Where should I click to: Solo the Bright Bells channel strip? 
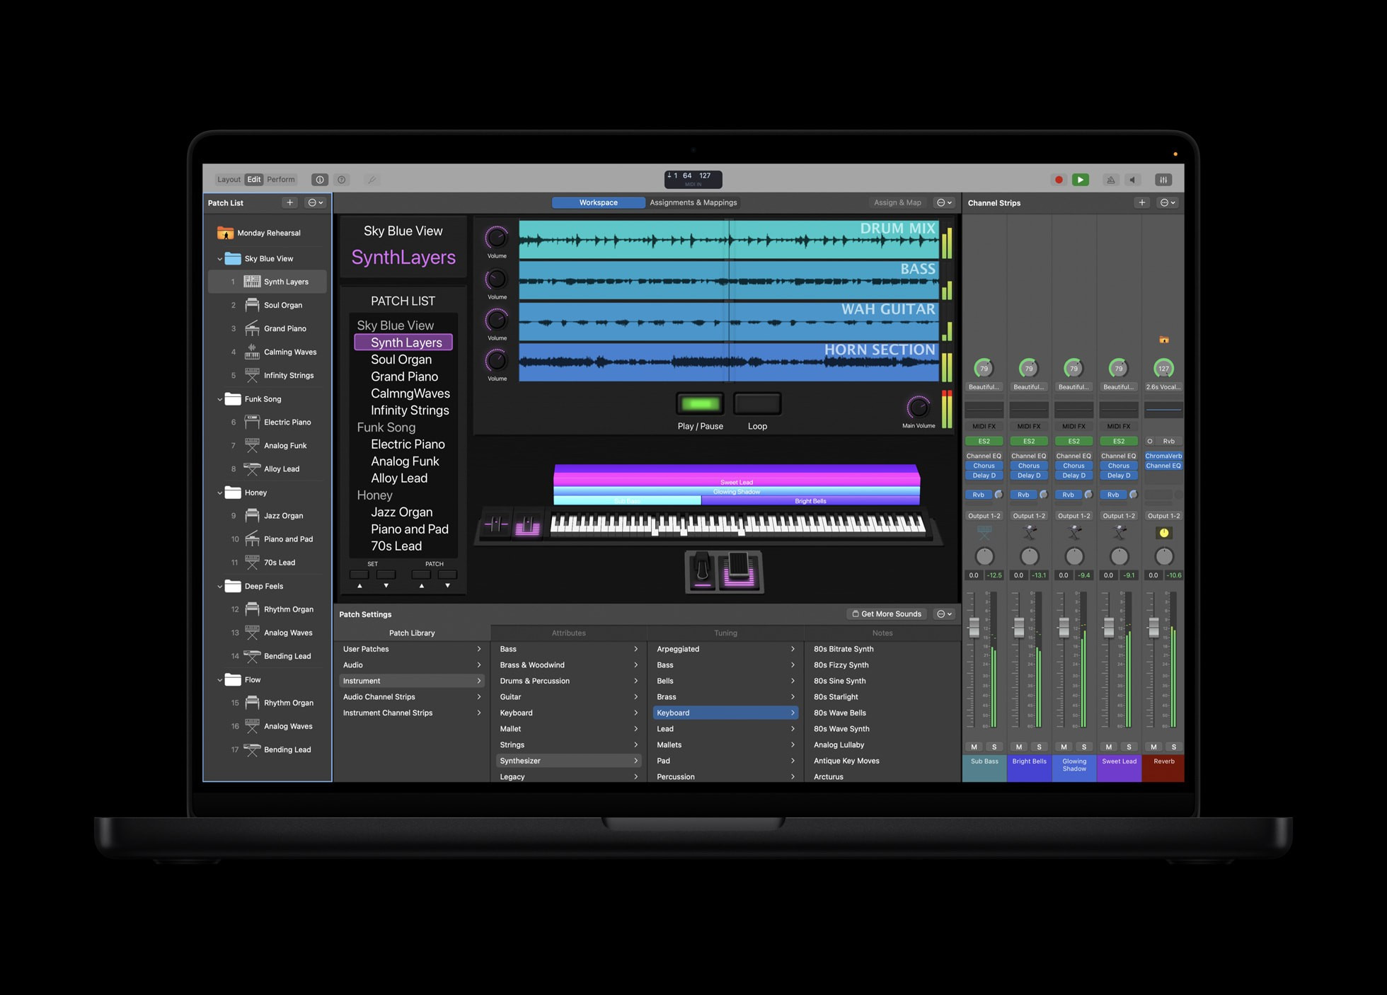1039,747
